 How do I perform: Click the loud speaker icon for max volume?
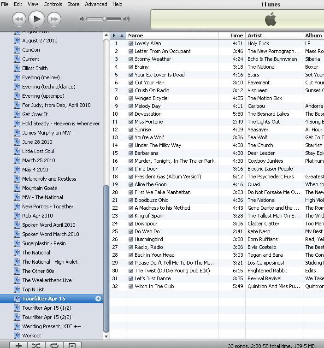coord(126,19)
